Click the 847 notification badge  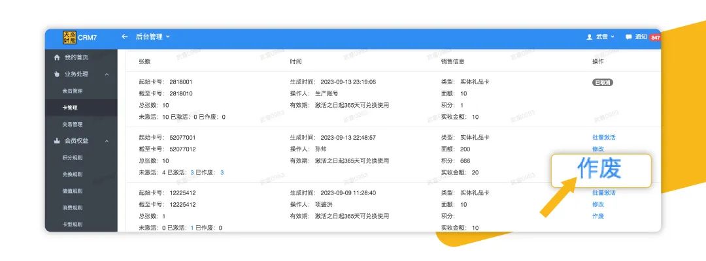pos(655,38)
